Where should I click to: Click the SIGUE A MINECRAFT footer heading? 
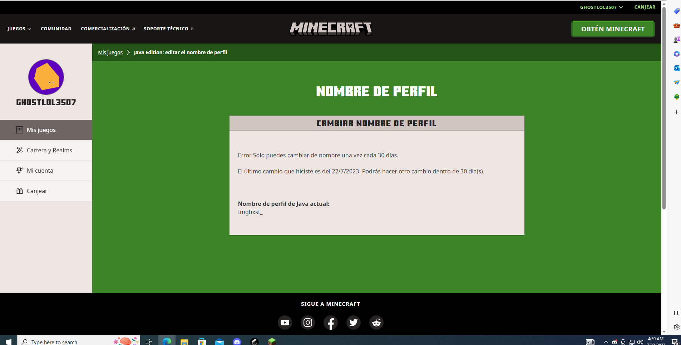(x=331, y=304)
